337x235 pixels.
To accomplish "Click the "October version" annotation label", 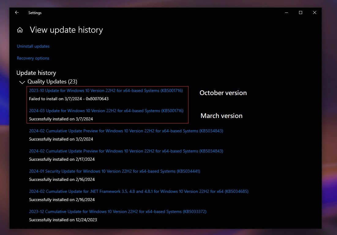I will 223,93.
